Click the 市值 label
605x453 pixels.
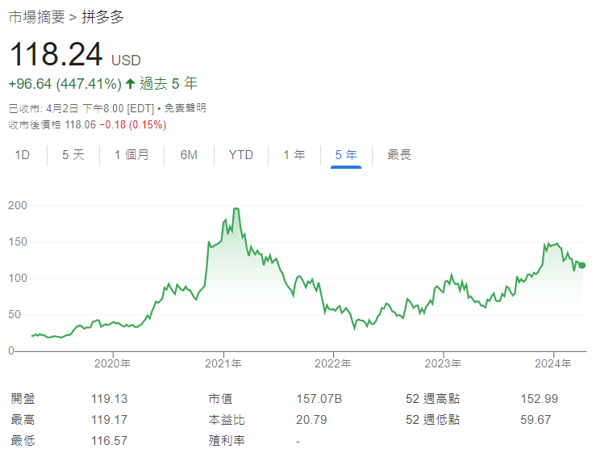click(x=220, y=399)
